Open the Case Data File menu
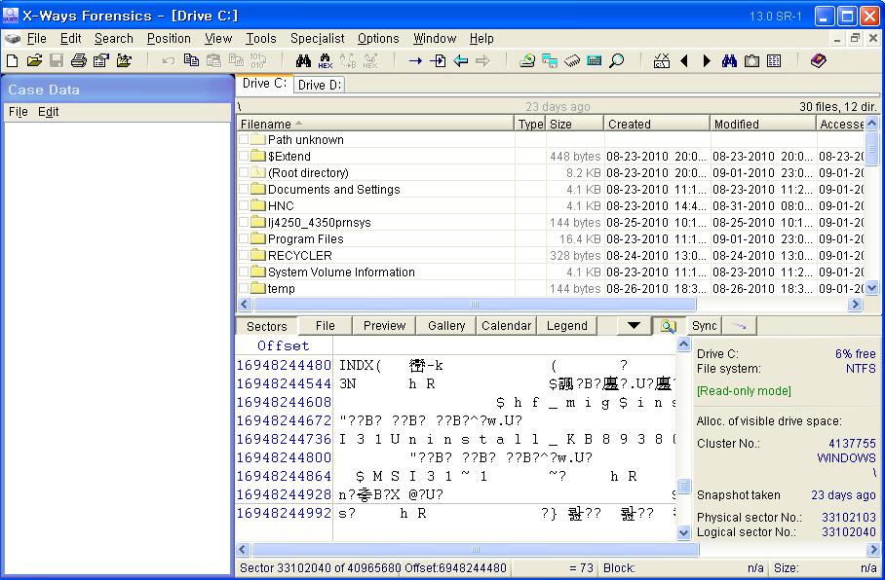 pos(19,112)
